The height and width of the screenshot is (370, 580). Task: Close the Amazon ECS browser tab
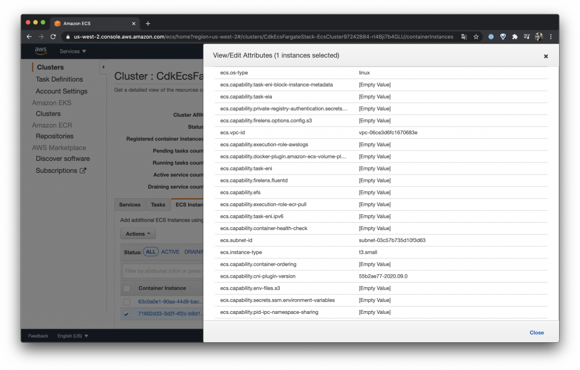134,23
